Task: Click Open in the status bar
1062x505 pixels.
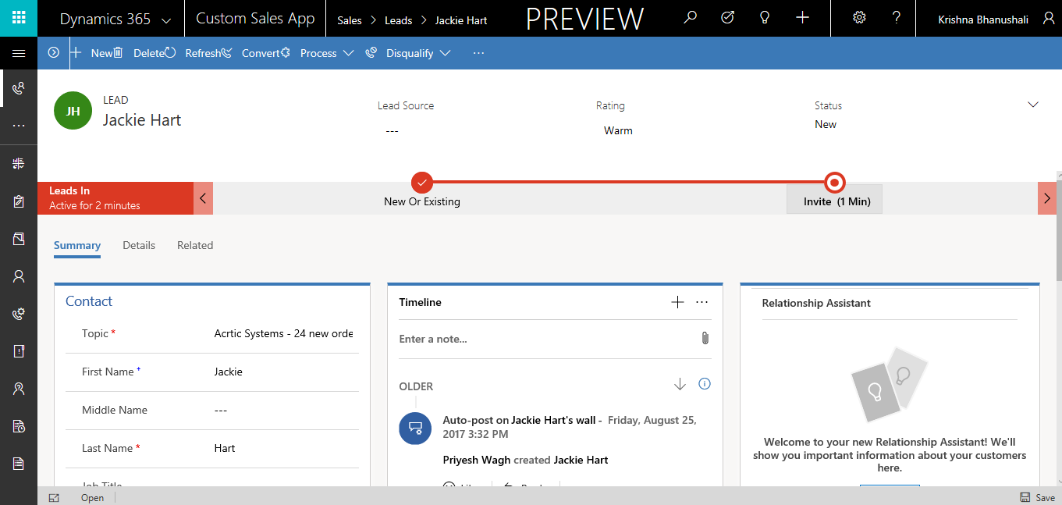Action: (92, 498)
